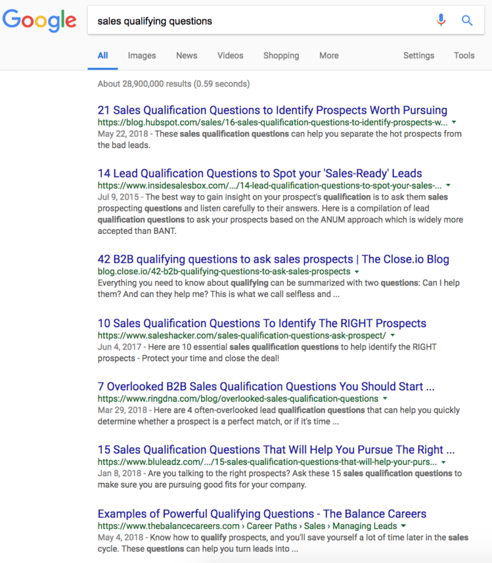This screenshot has width=492, height=563.
Task: Select the Shopping tab
Action: pos(281,56)
